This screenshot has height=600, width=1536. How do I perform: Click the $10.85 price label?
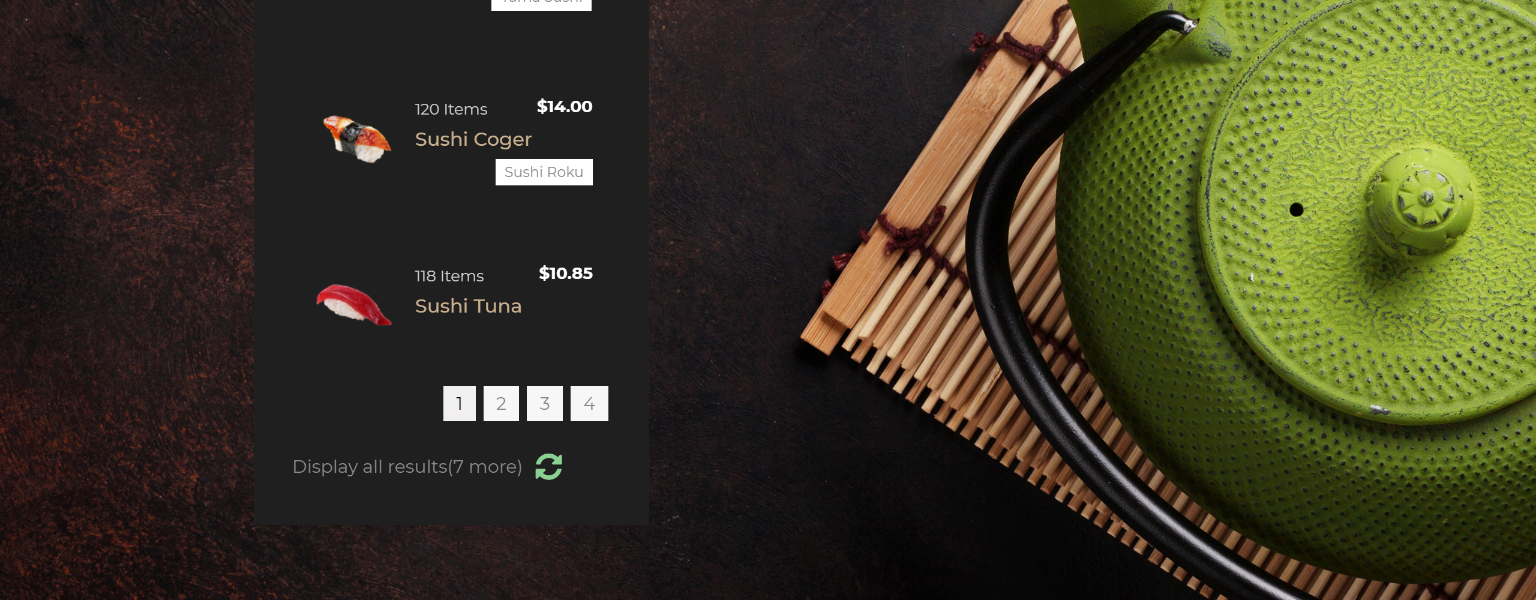point(565,274)
